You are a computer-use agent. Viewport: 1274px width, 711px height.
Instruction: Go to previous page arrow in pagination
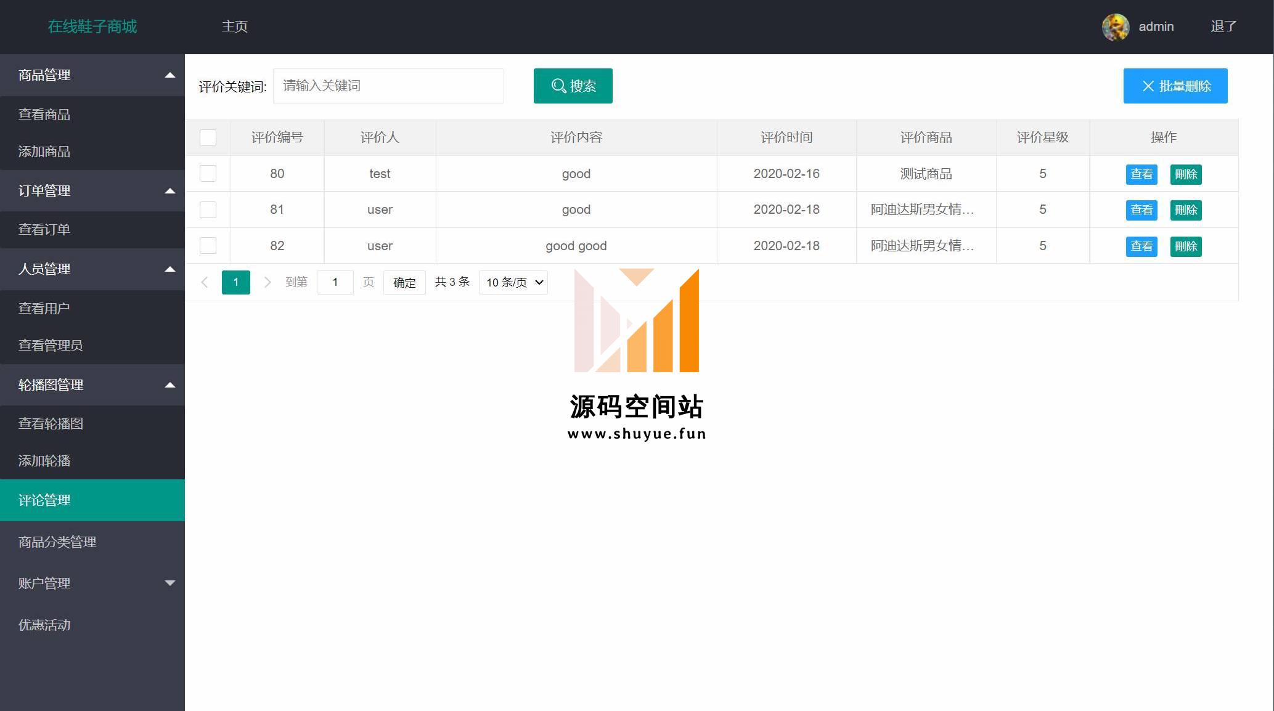click(x=205, y=282)
